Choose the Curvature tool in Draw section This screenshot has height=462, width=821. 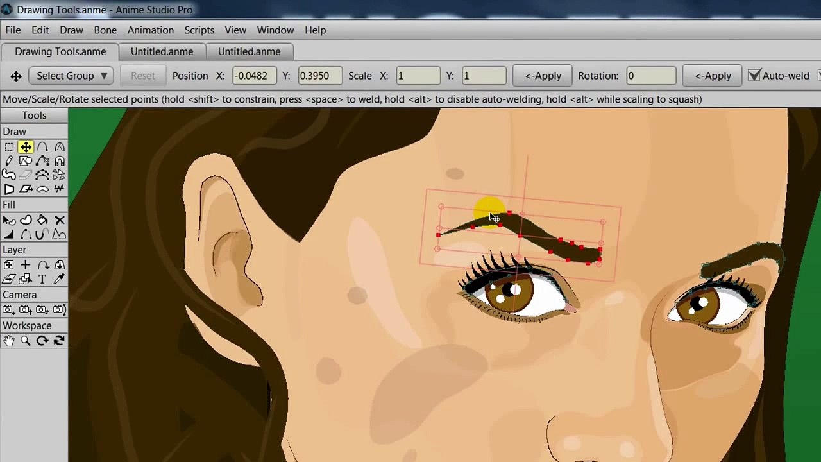59,147
